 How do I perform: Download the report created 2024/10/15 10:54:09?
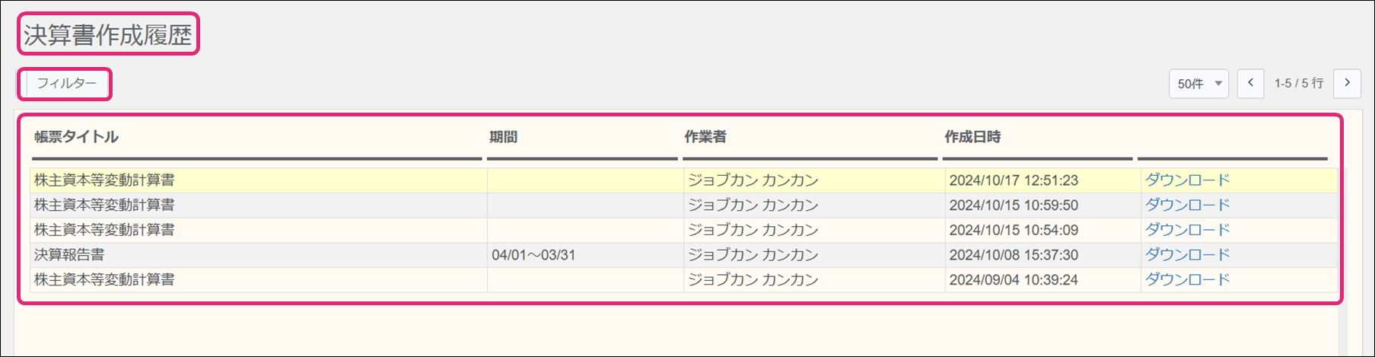tap(1187, 230)
